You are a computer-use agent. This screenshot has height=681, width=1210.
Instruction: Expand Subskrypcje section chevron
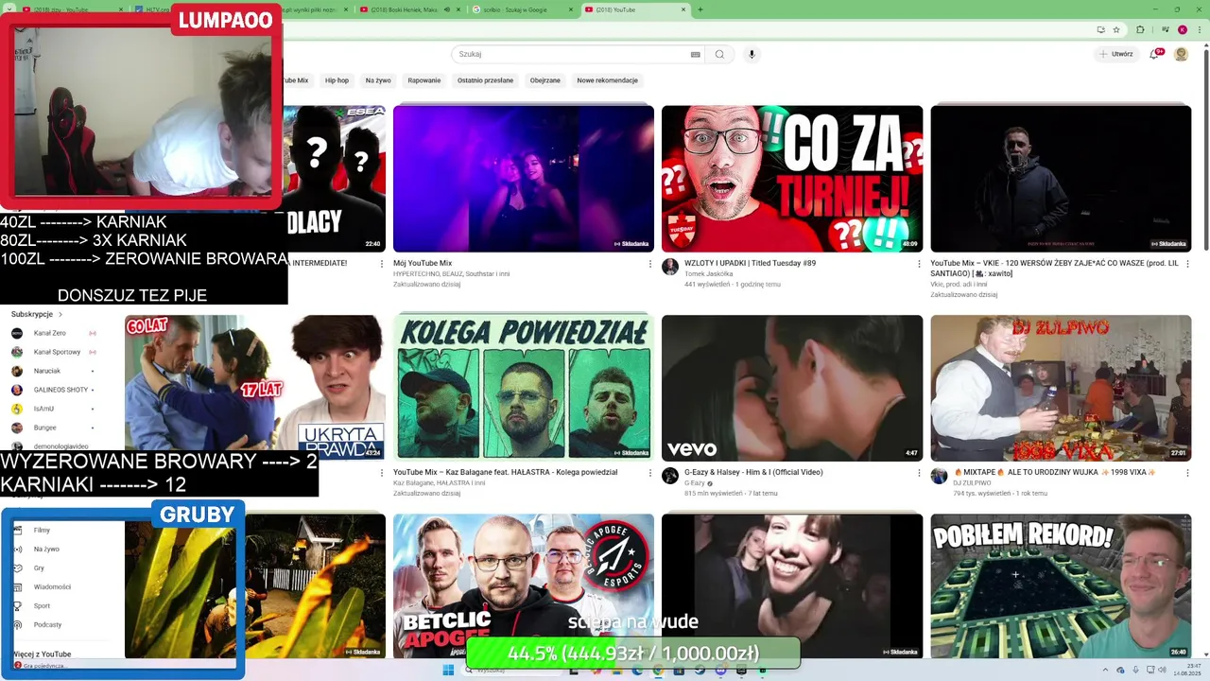[60, 314]
